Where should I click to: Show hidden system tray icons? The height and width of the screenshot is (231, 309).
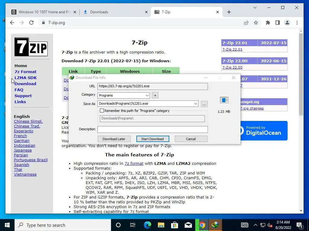pos(255,225)
